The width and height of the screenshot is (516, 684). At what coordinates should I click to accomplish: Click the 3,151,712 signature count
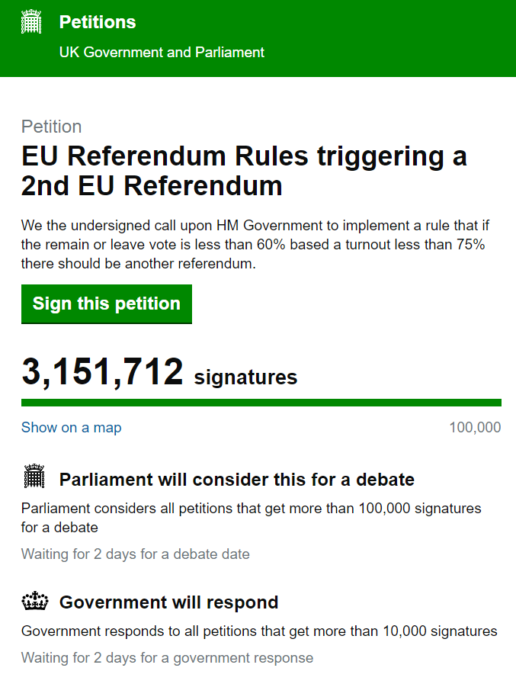103,373
